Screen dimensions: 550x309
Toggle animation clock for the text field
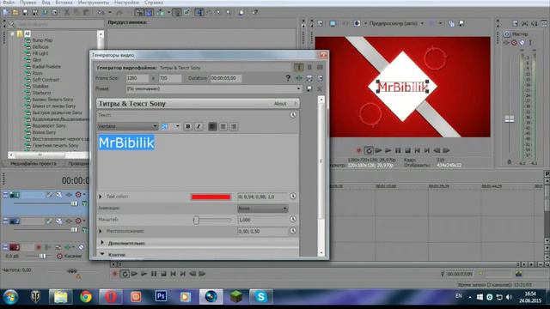[293, 115]
